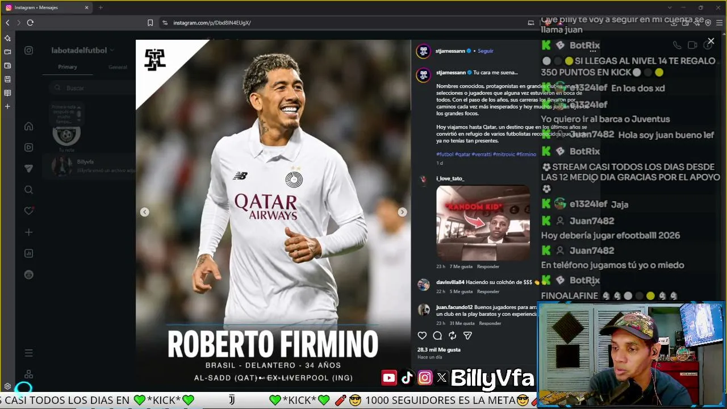Switch to the General inbox tab
The width and height of the screenshot is (727, 409).
(118, 67)
